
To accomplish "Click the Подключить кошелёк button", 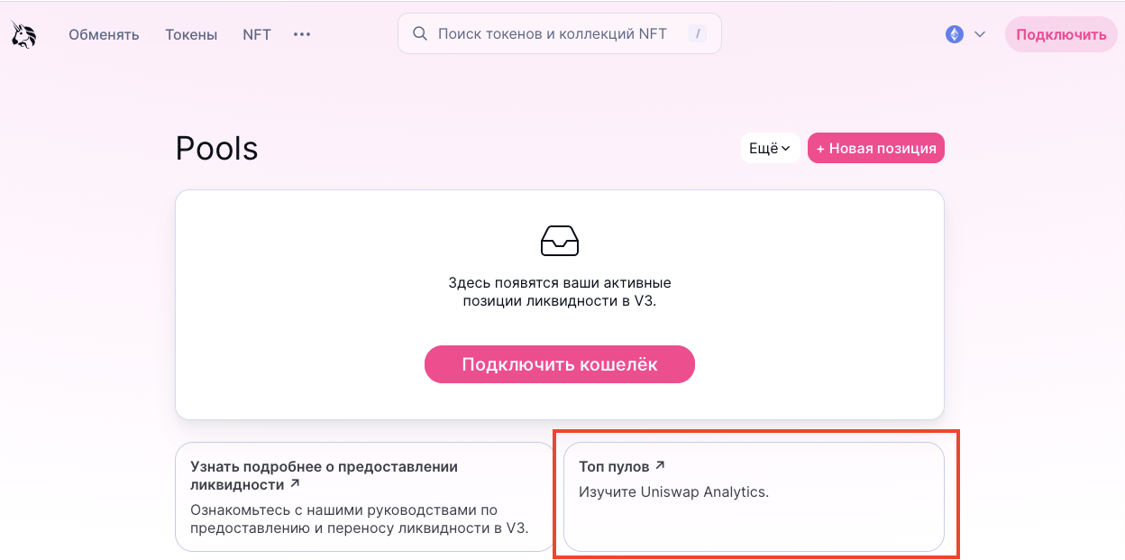I will 559,364.
